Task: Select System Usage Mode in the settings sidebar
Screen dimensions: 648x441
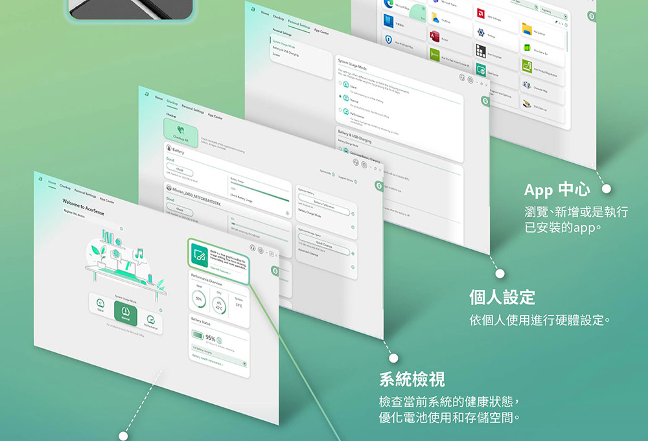Action: [x=284, y=44]
